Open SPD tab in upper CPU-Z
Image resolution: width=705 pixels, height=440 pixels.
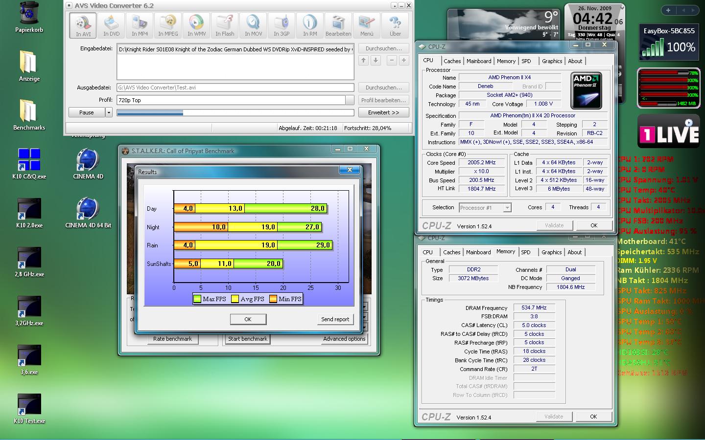(x=526, y=61)
